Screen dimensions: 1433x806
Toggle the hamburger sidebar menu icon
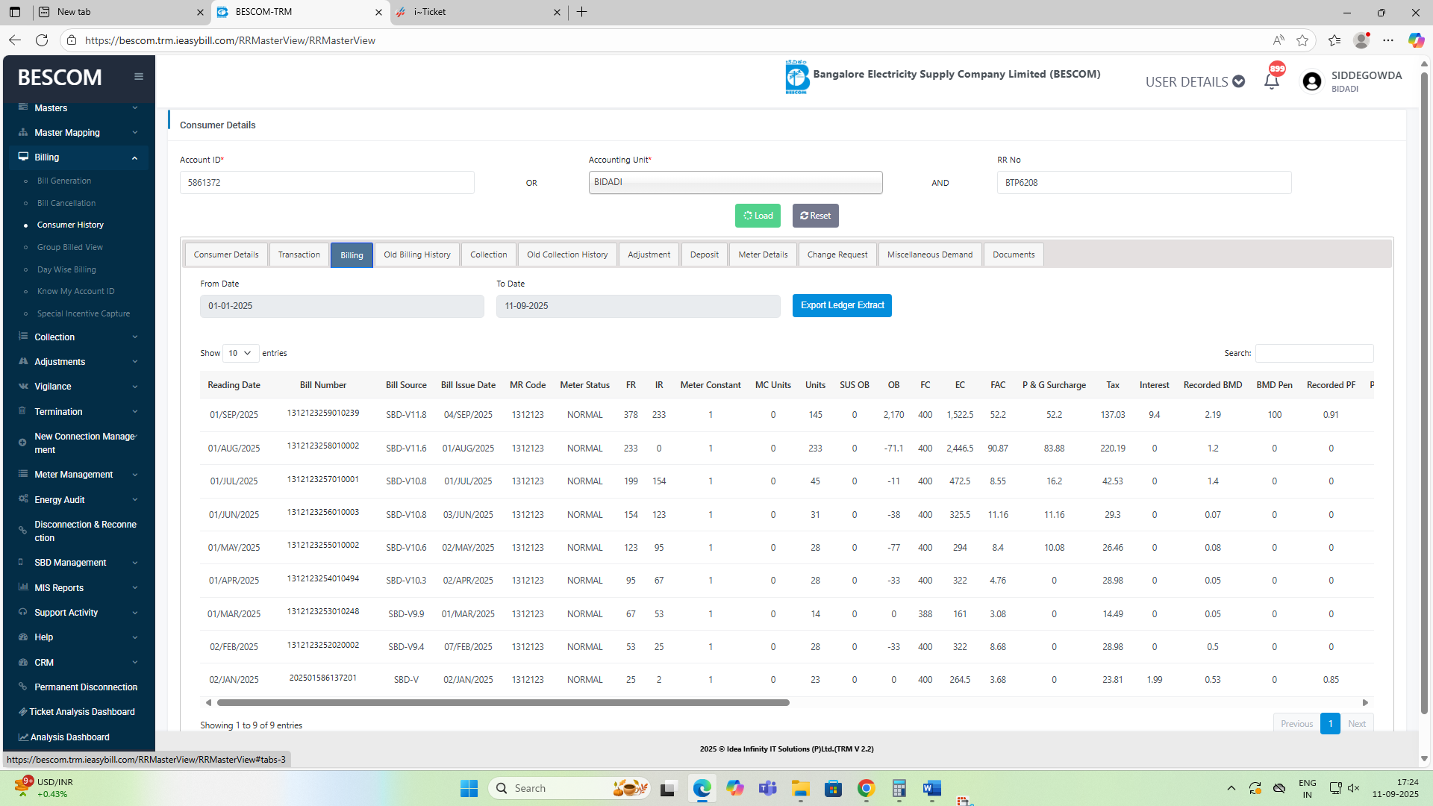(139, 77)
